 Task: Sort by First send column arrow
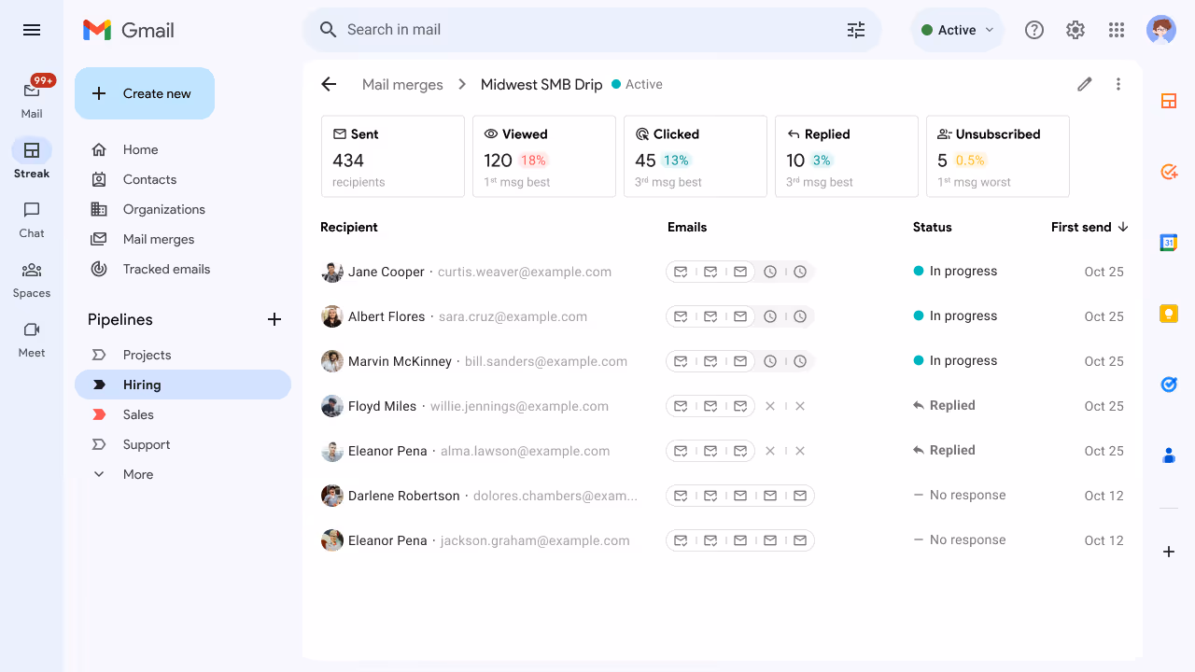coord(1123,227)
